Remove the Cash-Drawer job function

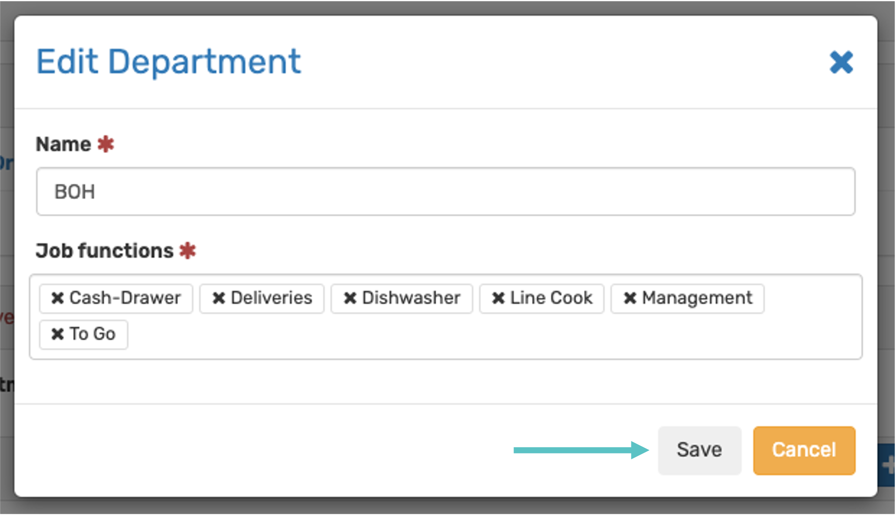57,298
